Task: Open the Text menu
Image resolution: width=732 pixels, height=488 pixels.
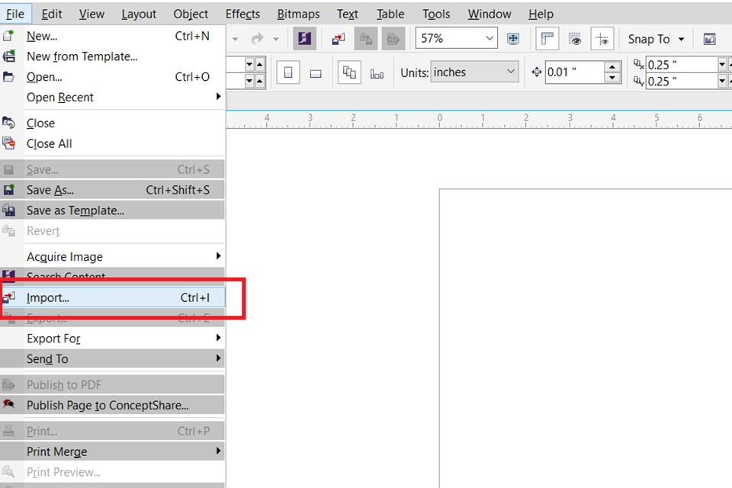Action: [348, 14]
